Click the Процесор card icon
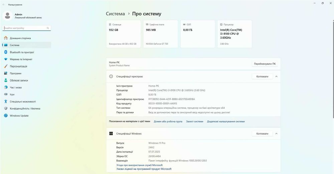The image size is (334, 174). [221, 24]
